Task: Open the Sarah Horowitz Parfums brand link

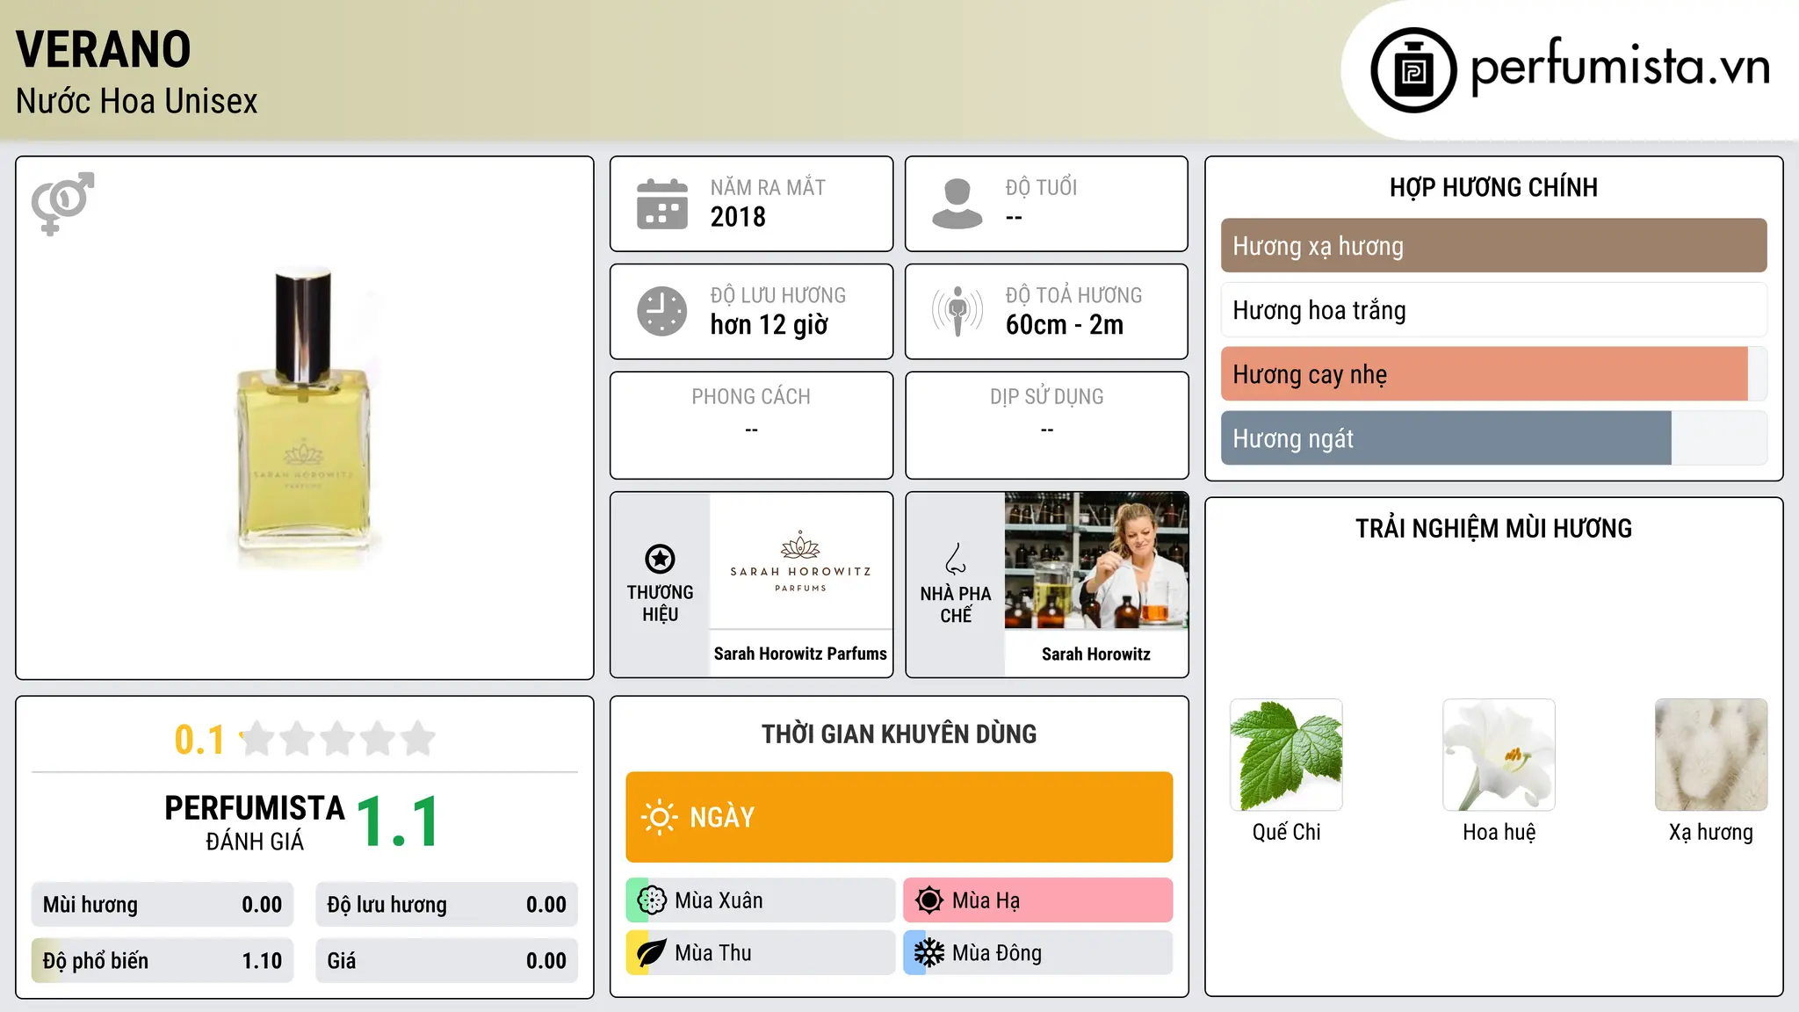Action: [800, 654]
